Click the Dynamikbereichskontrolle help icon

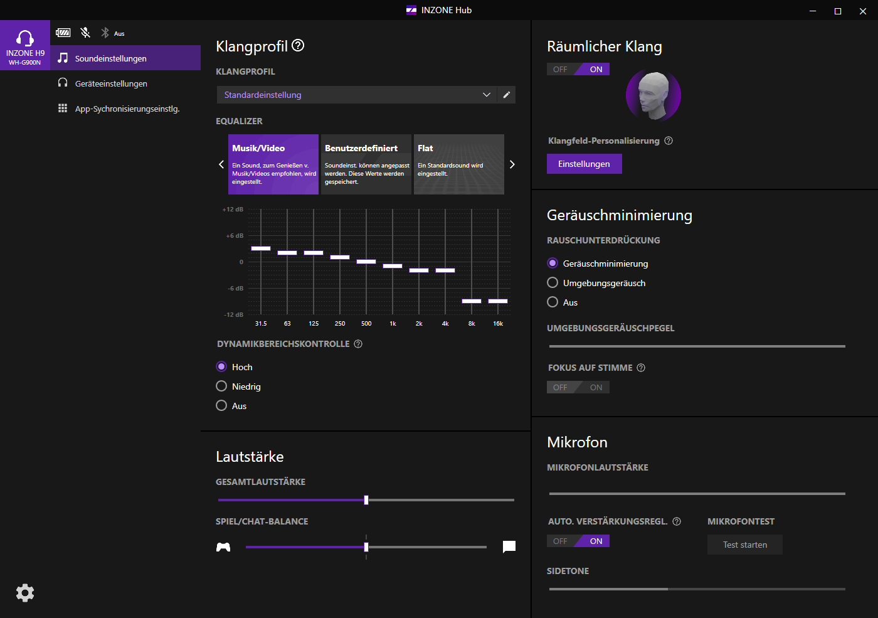(358, 344)
